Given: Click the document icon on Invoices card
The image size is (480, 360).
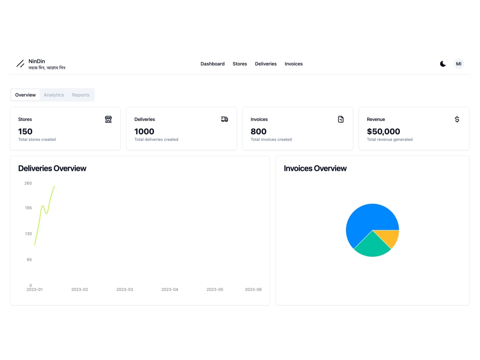Looking at the screenshot, I should click(341, 119).
